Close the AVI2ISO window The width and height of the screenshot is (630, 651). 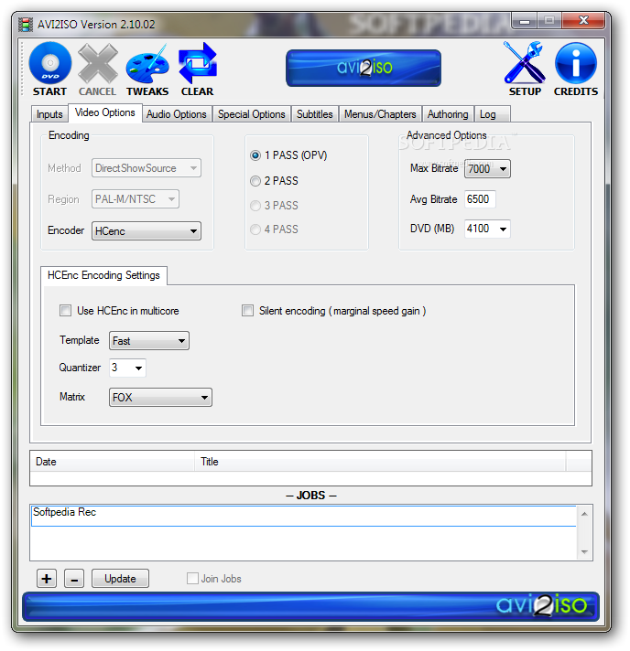tap(583, 20)
